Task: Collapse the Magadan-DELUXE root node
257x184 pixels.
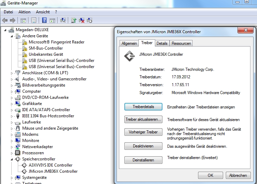Action: click(x=5, y=30)
